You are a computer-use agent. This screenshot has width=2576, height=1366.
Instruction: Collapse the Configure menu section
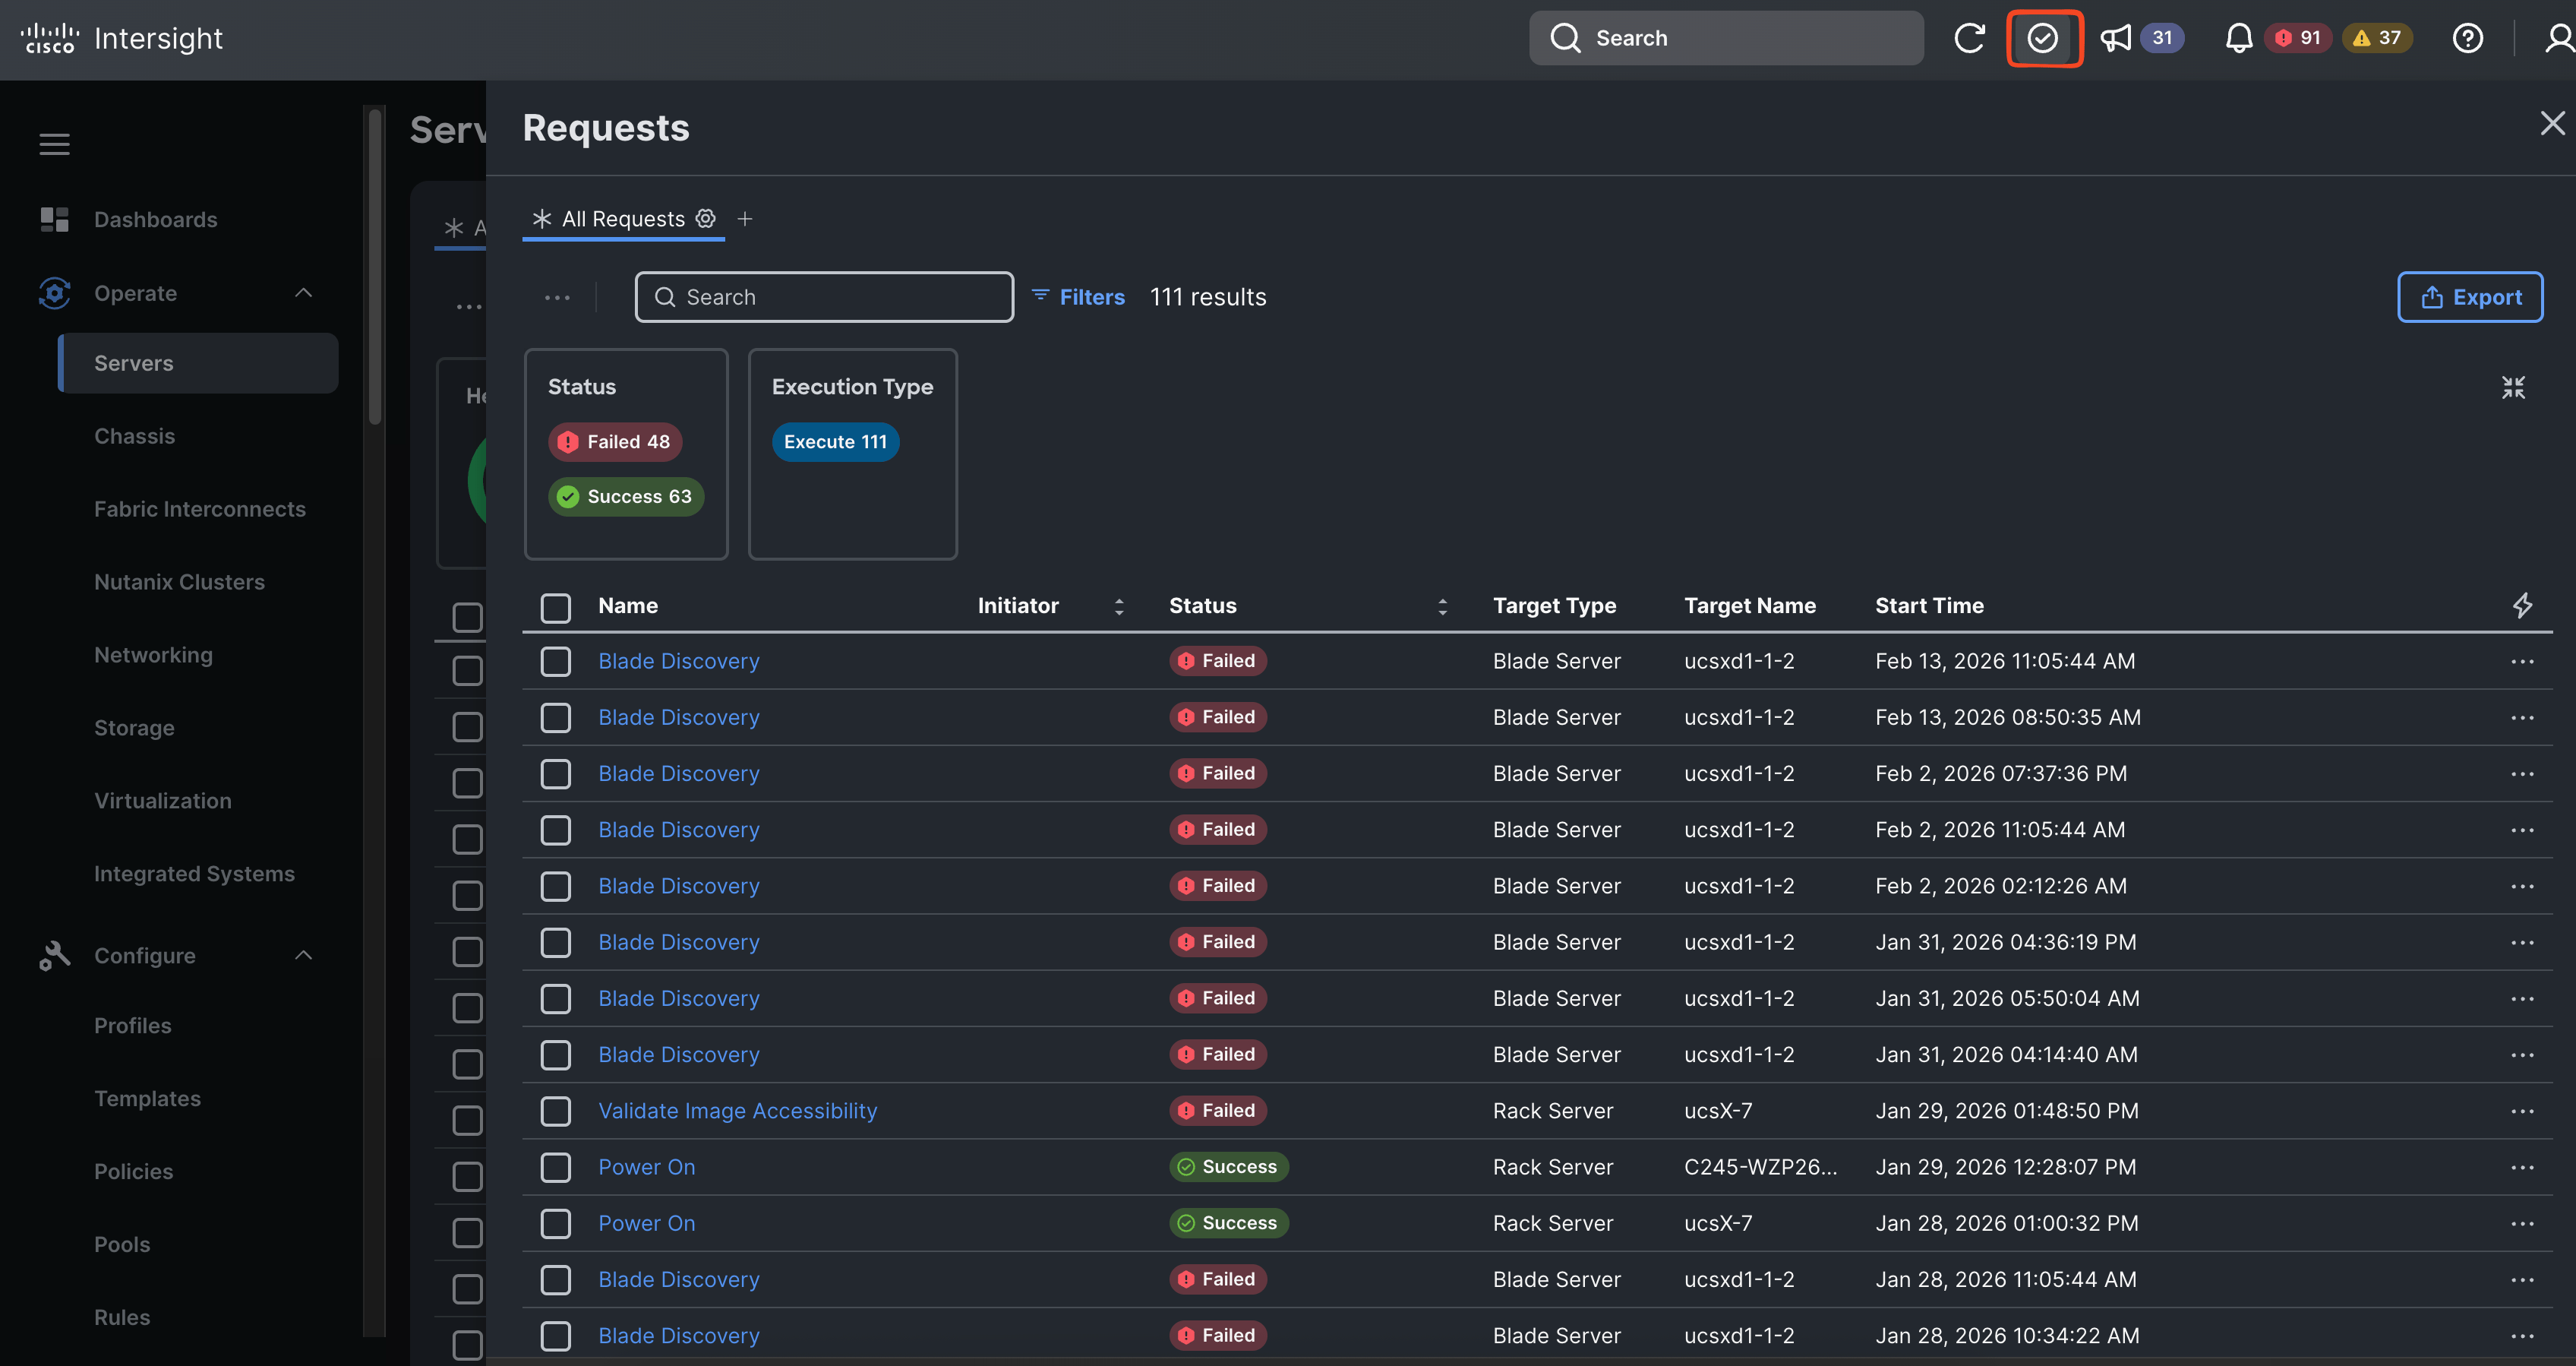pyautogui.click(x=303, y=956)
